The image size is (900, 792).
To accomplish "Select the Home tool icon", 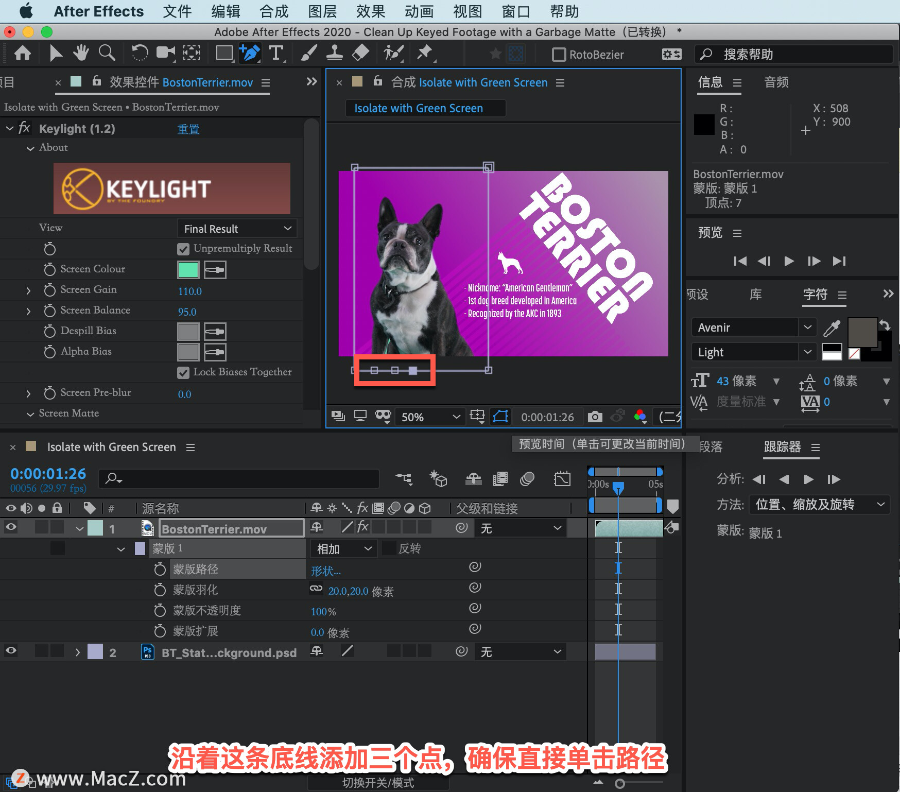I will 22,53.
